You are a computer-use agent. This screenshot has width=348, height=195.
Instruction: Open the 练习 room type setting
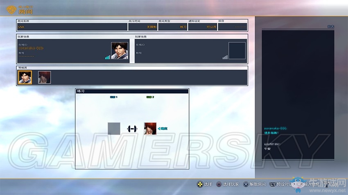point(173,27)
